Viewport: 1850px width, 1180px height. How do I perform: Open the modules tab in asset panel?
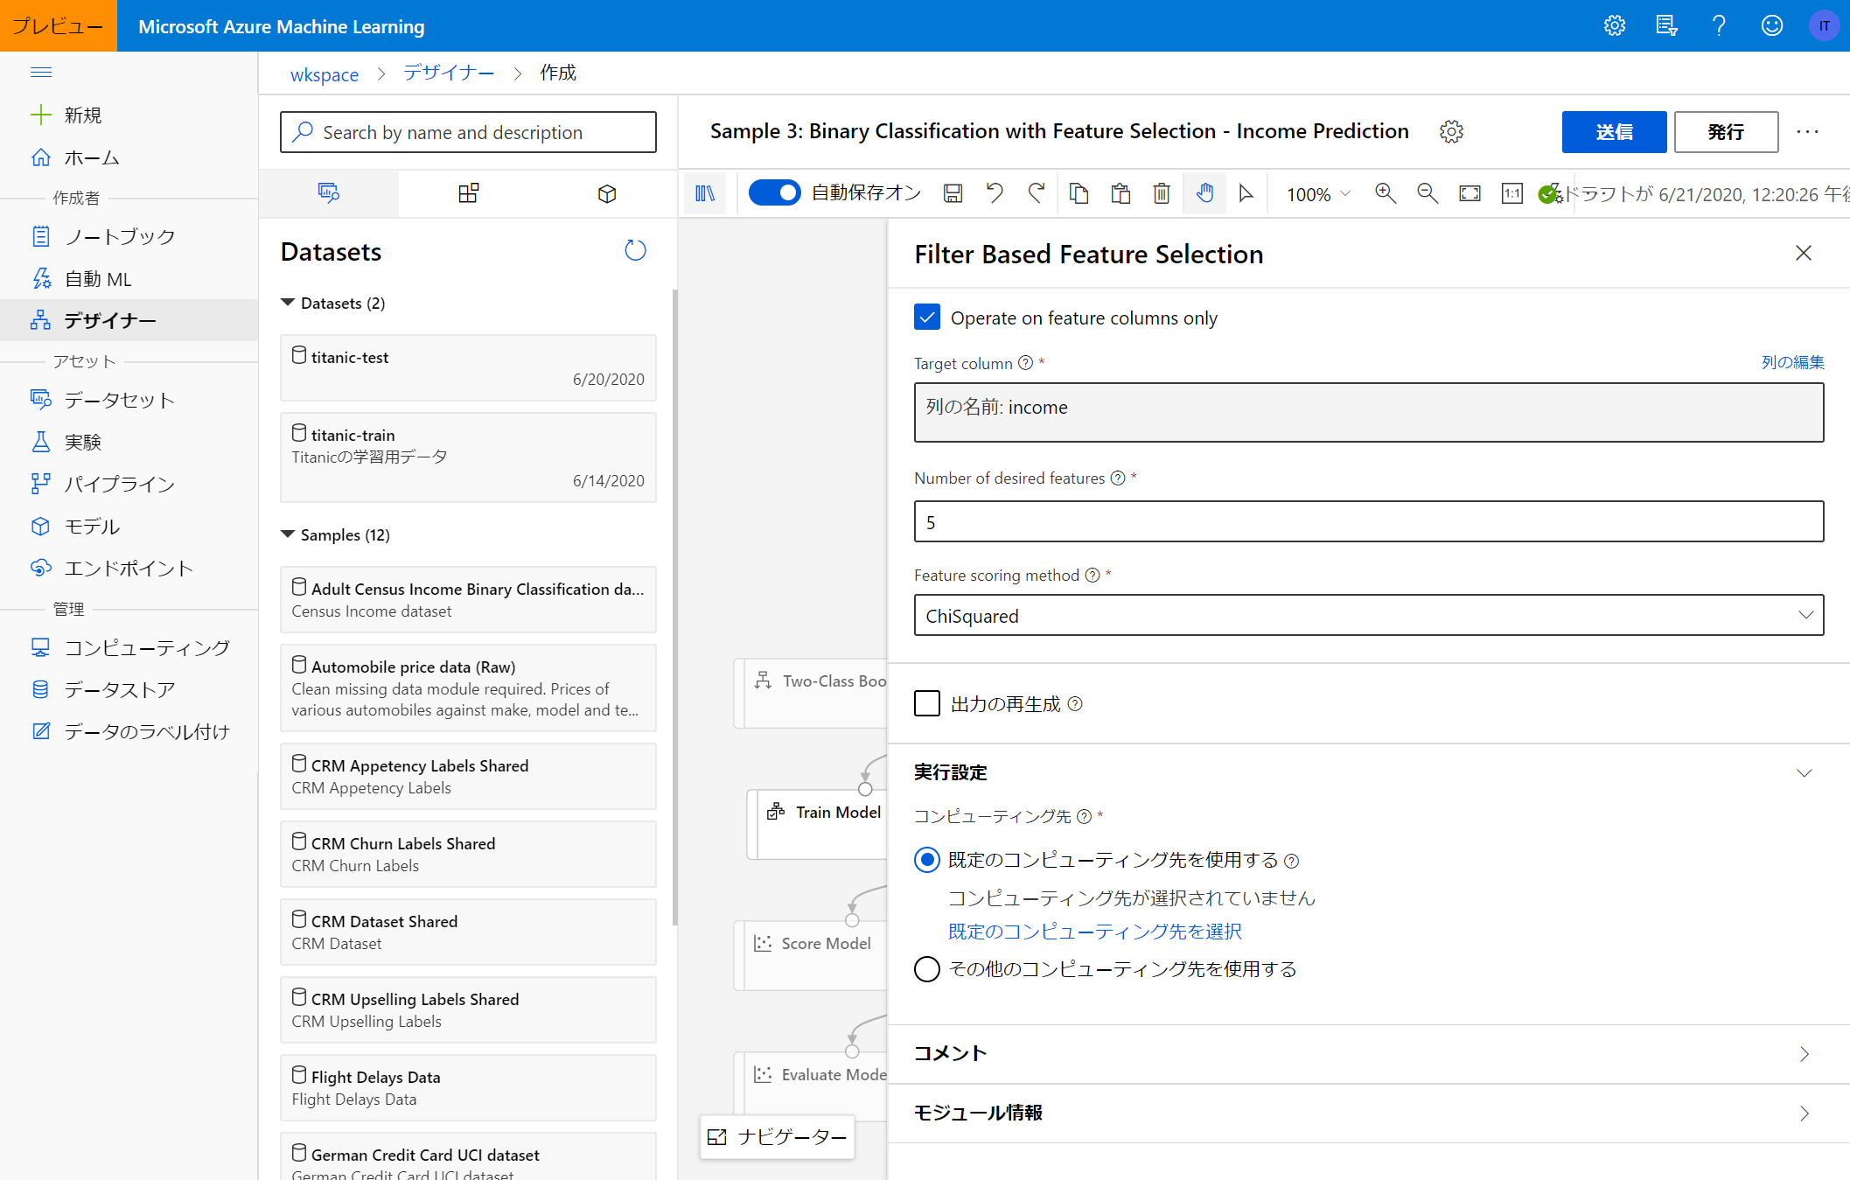[x=468, y=193]
